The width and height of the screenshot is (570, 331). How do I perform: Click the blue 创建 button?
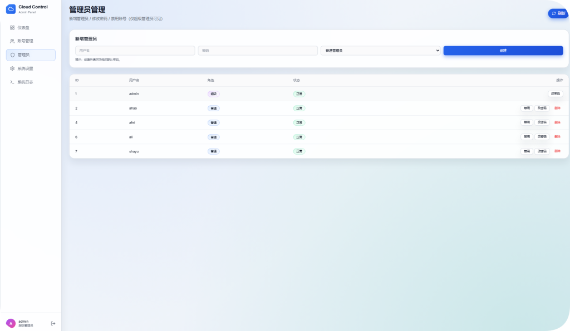pos(503,51)
